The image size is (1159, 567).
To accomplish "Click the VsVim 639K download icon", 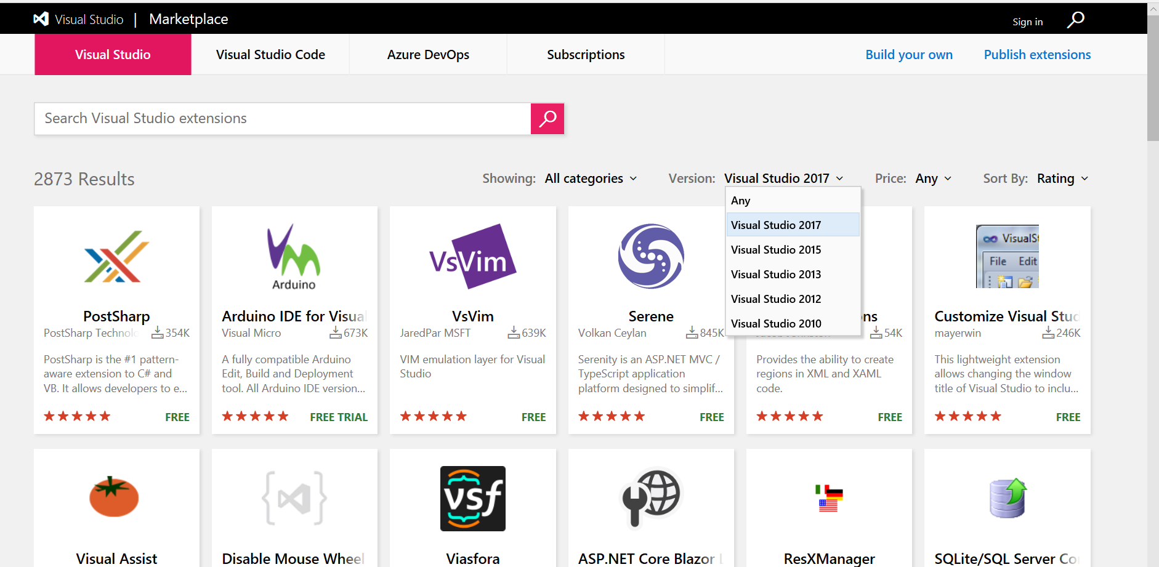I will tap(514, 332).
